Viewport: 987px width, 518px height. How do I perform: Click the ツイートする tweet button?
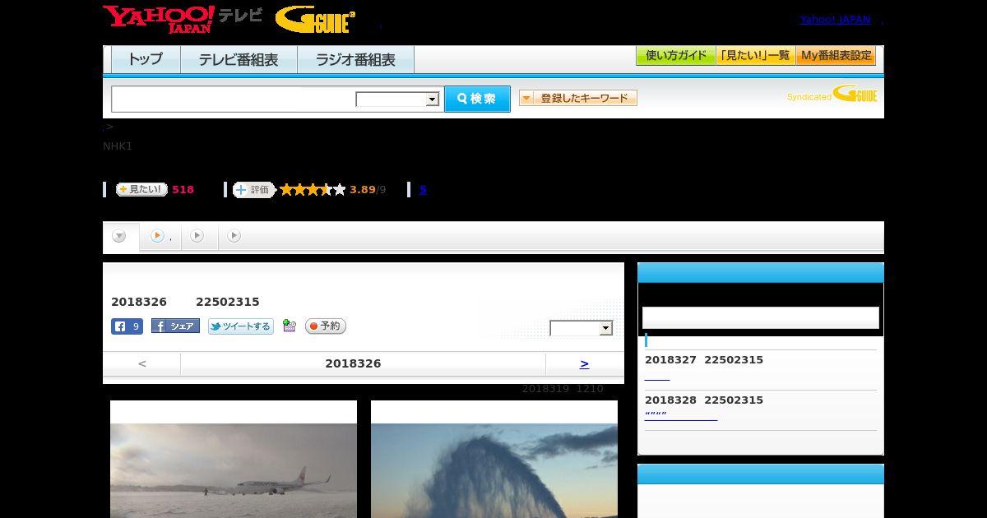(240, 326)
